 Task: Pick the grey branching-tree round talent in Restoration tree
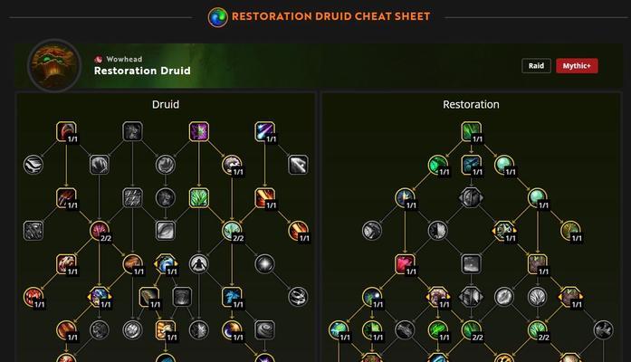(x=538, y=297)
